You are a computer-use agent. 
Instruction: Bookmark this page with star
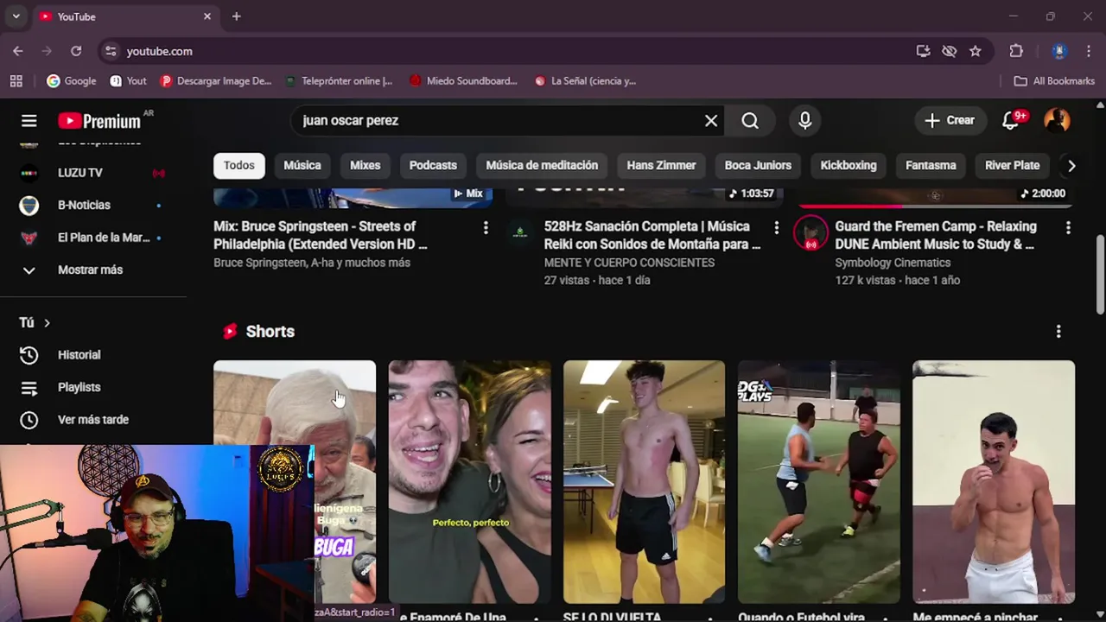pyautogui.click(x=976, y=51)
